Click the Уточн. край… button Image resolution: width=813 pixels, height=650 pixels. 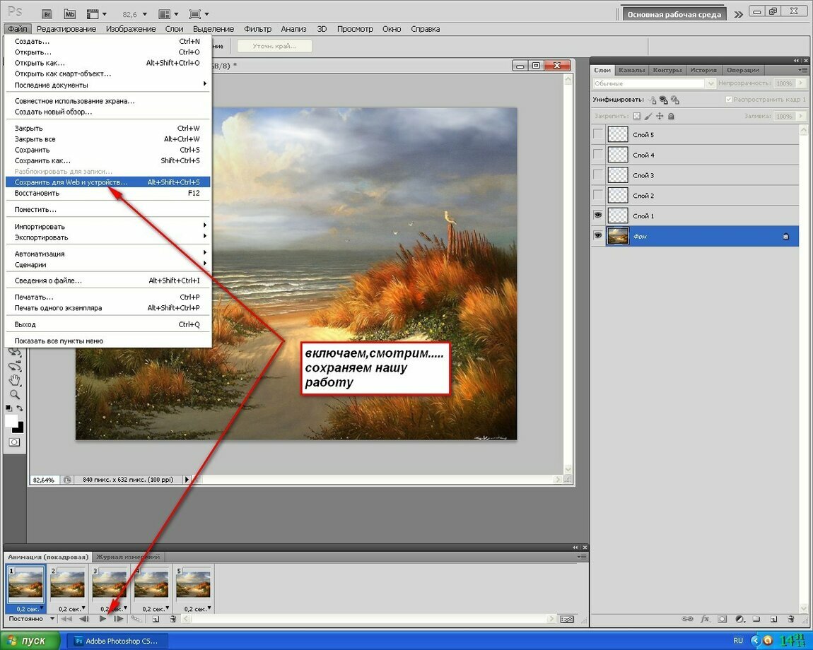point(274,46)
